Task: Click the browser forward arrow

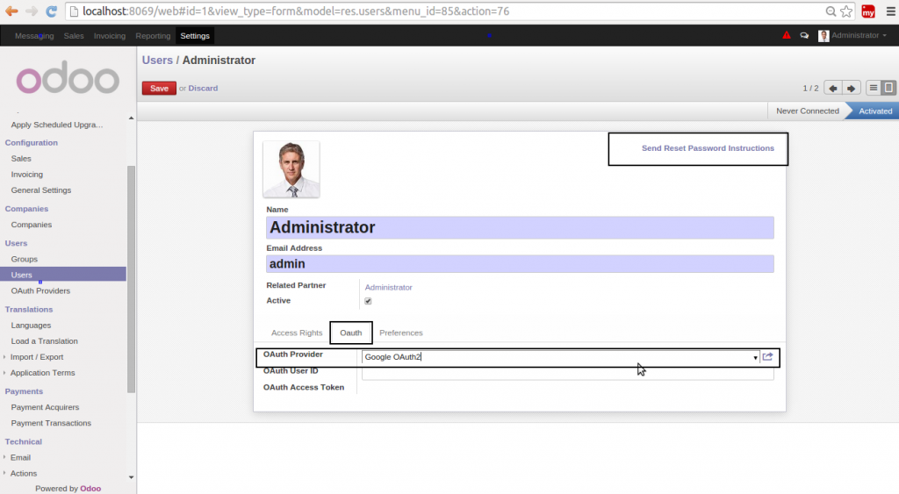Action: (32, 11)
